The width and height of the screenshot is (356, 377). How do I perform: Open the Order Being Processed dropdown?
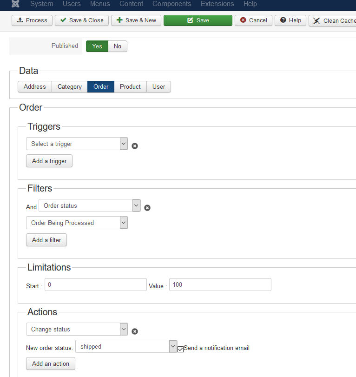coord(77,223)
